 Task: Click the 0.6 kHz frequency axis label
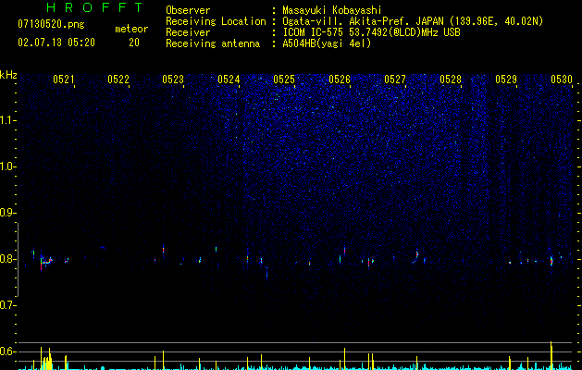click(7, 351)
